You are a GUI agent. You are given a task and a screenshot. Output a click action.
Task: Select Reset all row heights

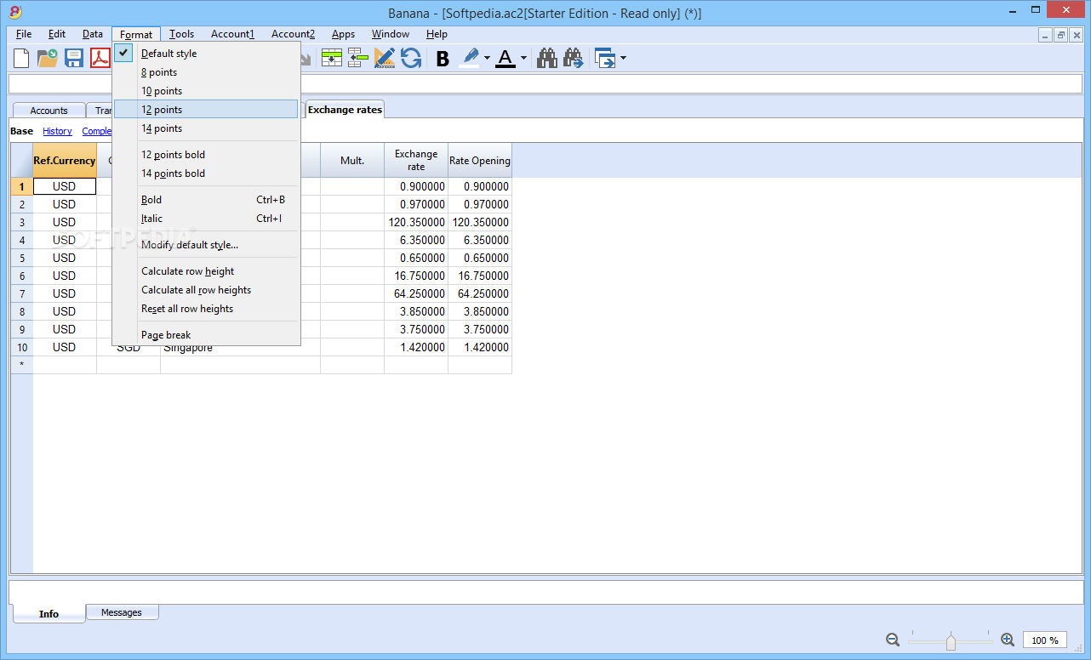point(207,309)
